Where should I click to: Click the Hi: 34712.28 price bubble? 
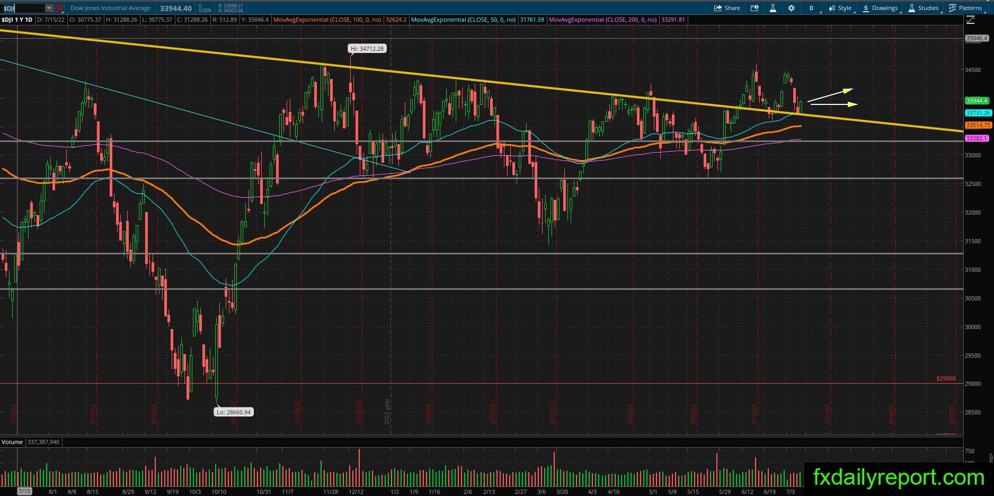coord(367,49)
